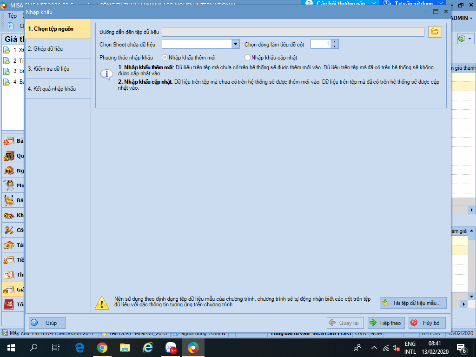Switch to step 1. Chọn tệp nguồn

pyautogui.click(x=58, y=29)
